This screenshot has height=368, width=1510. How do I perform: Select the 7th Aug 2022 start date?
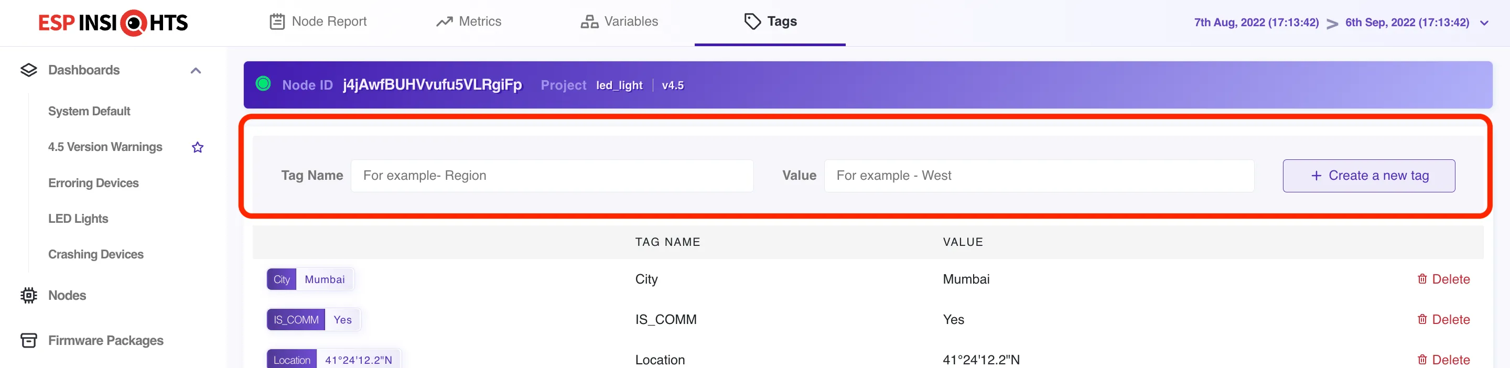[1256, 23]
